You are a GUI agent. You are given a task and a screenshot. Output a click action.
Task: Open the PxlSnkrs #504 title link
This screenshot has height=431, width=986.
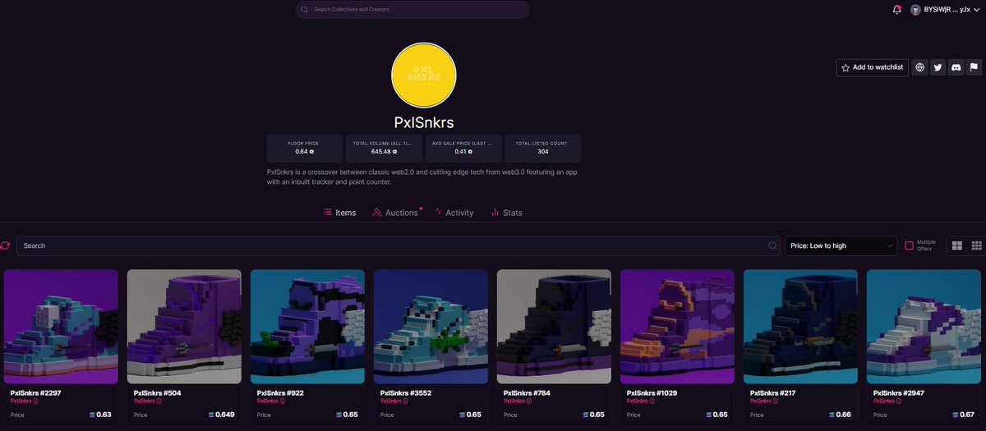click(156, 393)
